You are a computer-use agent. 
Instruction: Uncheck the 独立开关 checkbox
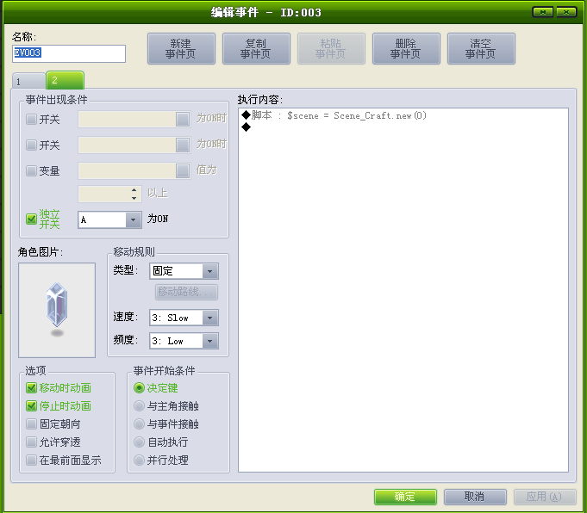point(31,219)
